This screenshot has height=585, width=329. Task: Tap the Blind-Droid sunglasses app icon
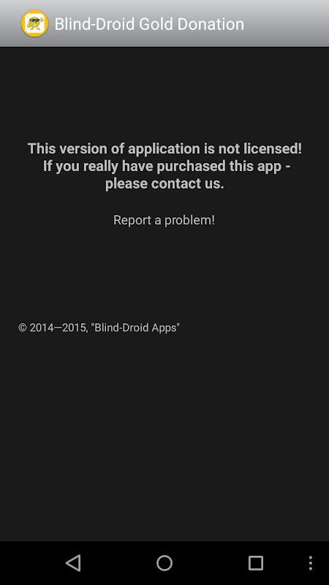click(x=34, y=23)
